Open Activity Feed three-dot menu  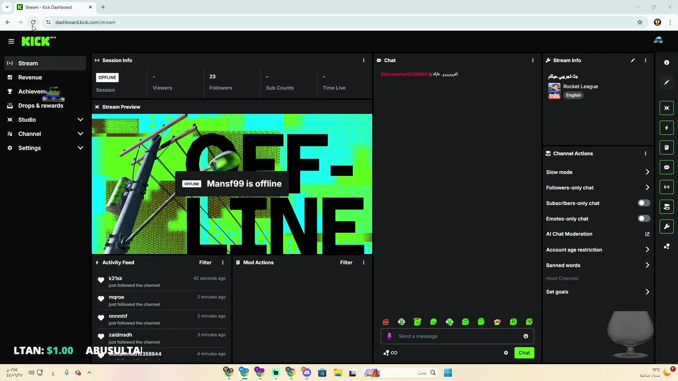point(222,262)
